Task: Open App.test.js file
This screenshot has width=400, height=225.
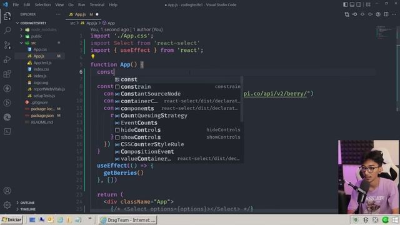Action: tap(39, 62)
